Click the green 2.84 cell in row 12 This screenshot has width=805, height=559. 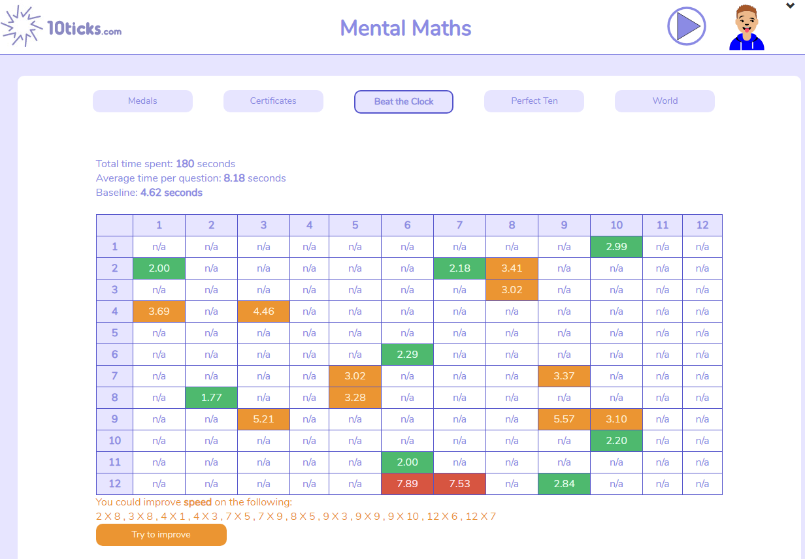click(564, 484)
